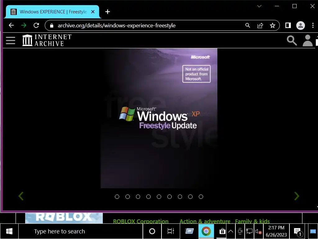The width and height of the screenshot is (318, 239).
Task: Expand the hidden system tray icons
Action: coord(231,231)
